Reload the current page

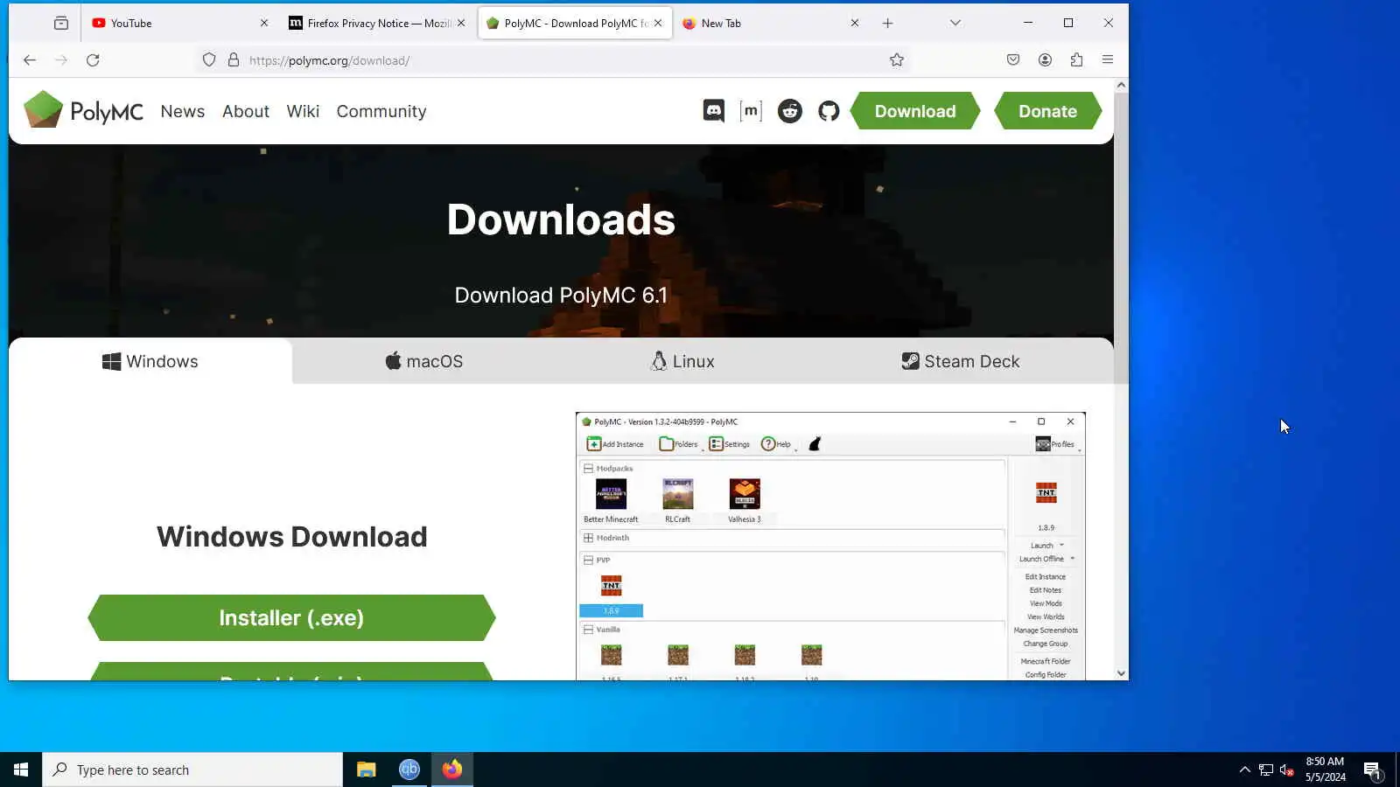[x=93, y=60]
